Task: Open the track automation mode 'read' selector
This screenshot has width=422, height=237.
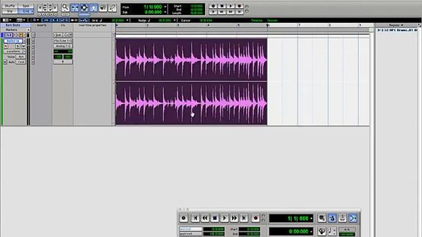Action: point(20,62)
